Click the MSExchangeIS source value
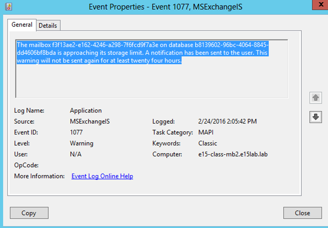This screenshot has height=228, width=328. pos(90,121)
